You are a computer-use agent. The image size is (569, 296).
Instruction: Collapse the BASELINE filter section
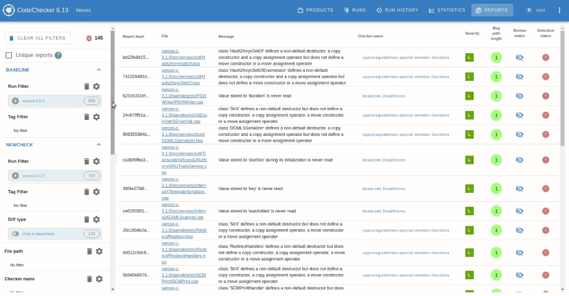coord(99,69)
